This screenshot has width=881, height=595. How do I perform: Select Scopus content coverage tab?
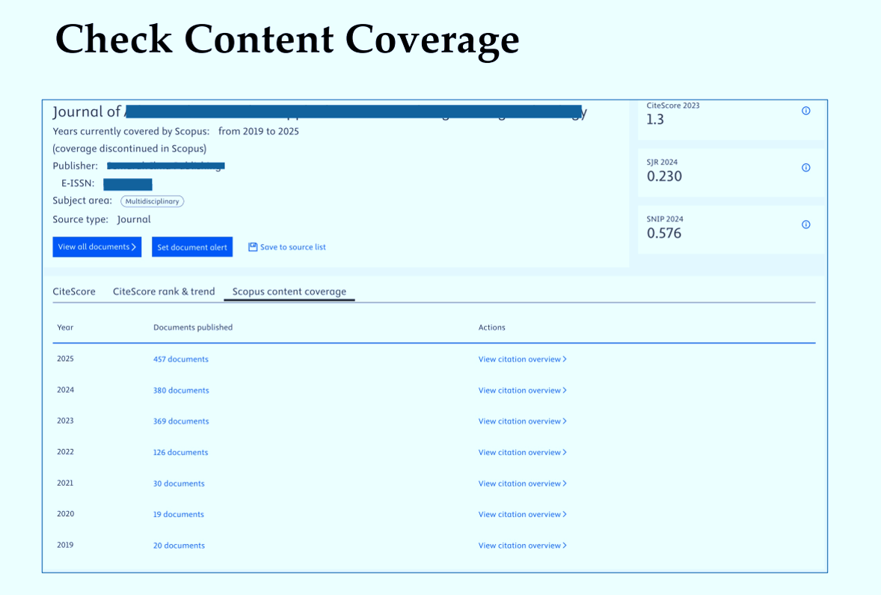tap(289, 291)
